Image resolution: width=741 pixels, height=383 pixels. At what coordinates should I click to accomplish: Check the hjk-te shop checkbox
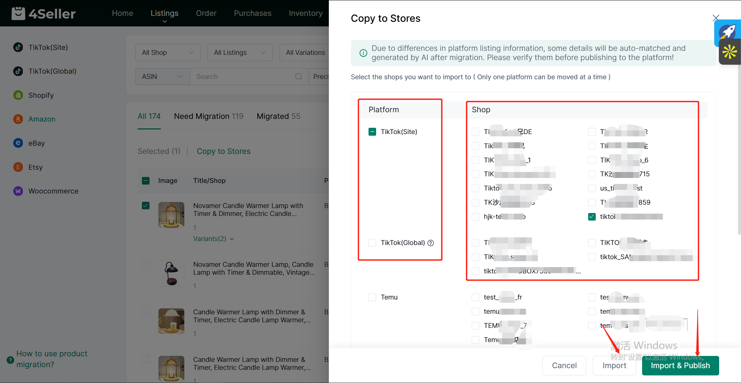475,217
